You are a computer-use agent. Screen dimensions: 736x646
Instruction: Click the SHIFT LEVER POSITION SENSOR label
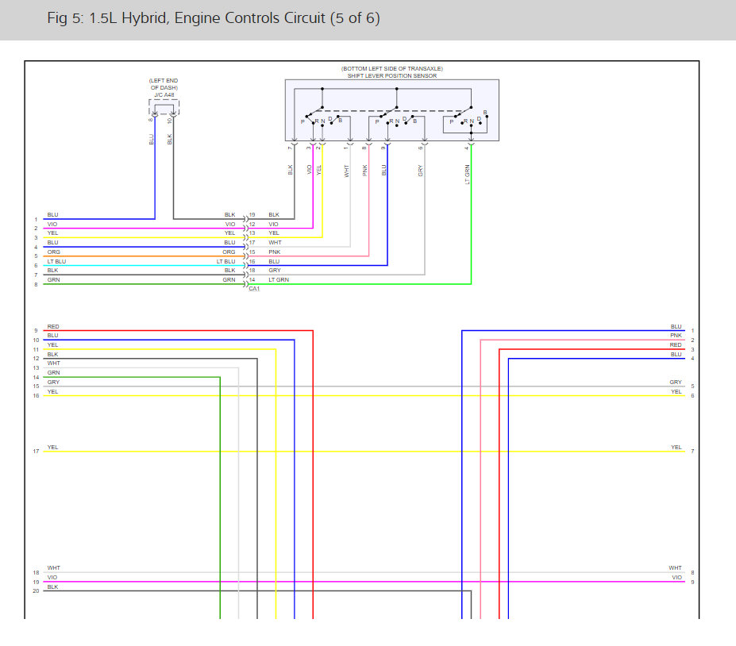[x=392, y=76]
